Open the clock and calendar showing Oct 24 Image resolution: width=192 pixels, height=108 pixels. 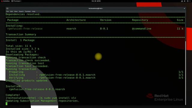click(x=96, y=1)
